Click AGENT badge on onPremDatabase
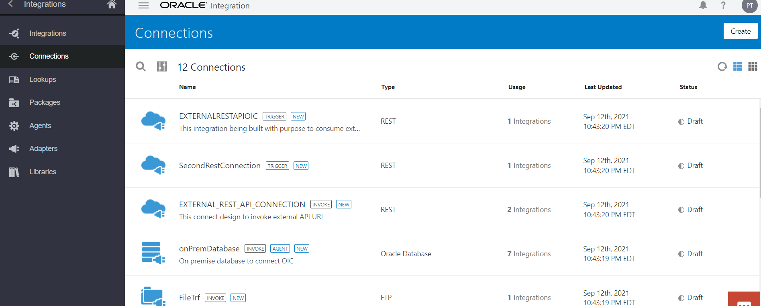This screenshot has width=761, height=306. click(280, 249)
